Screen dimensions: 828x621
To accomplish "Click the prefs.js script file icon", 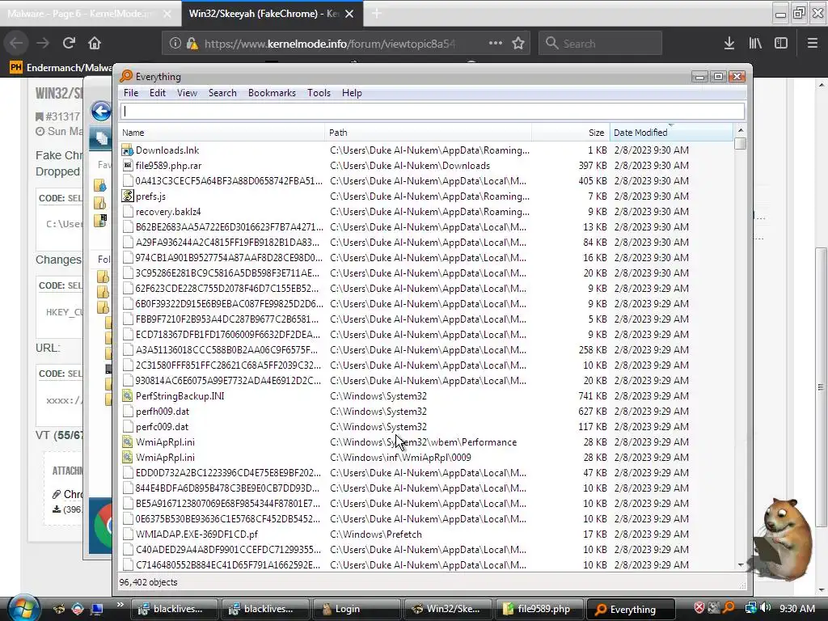I will [127, 196].
